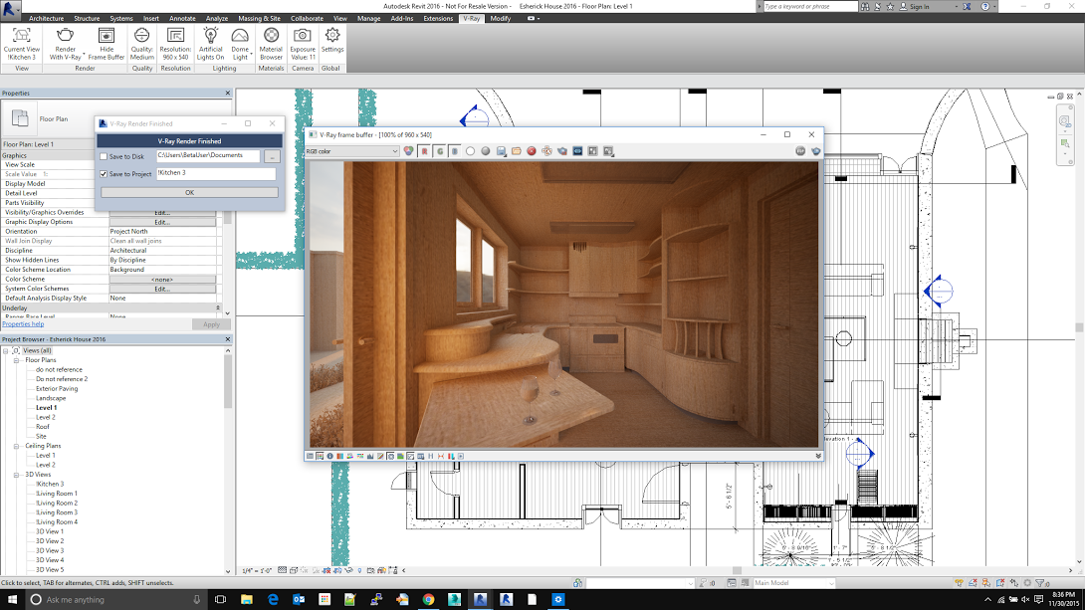The width and height of the screenshot is (1085, 610).
Task: Click the white circle alpha channel icon
Action: [x=470, y=151]
